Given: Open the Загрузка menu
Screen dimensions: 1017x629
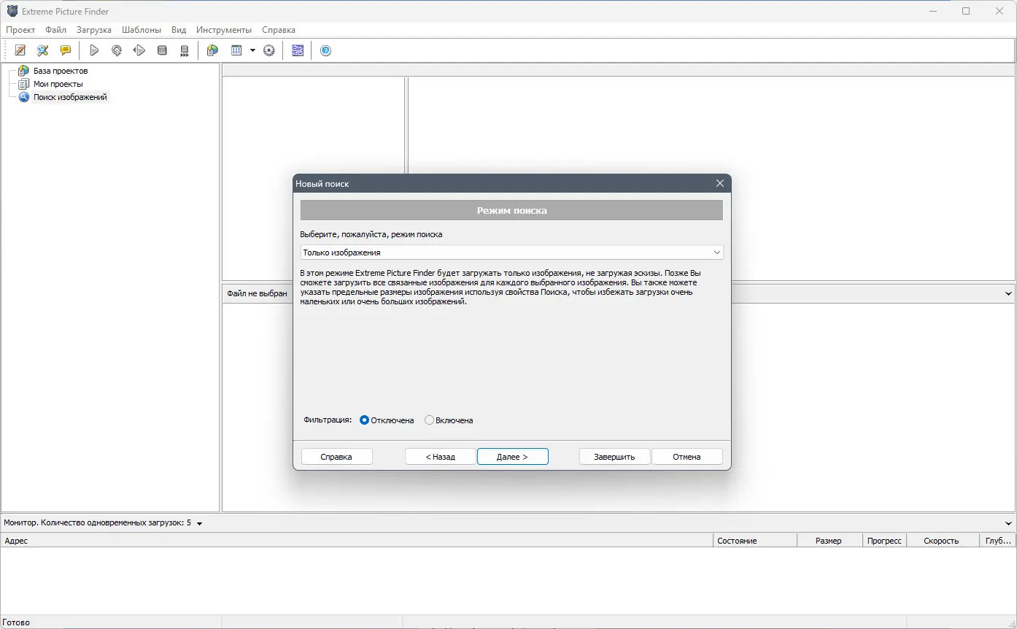Looking at the screenshot, I should click(94, 30).
